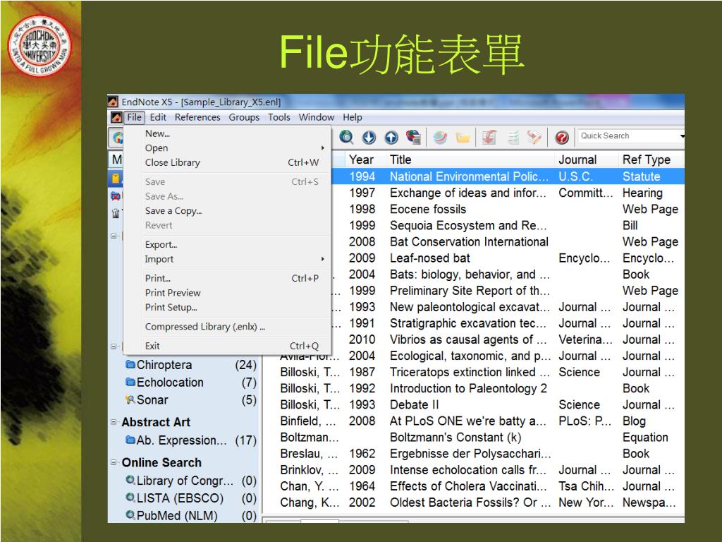Screen dimensions: 722x542
Task: Click the Open Link globe toolbar icon
Action: click(x=440, y=137)
